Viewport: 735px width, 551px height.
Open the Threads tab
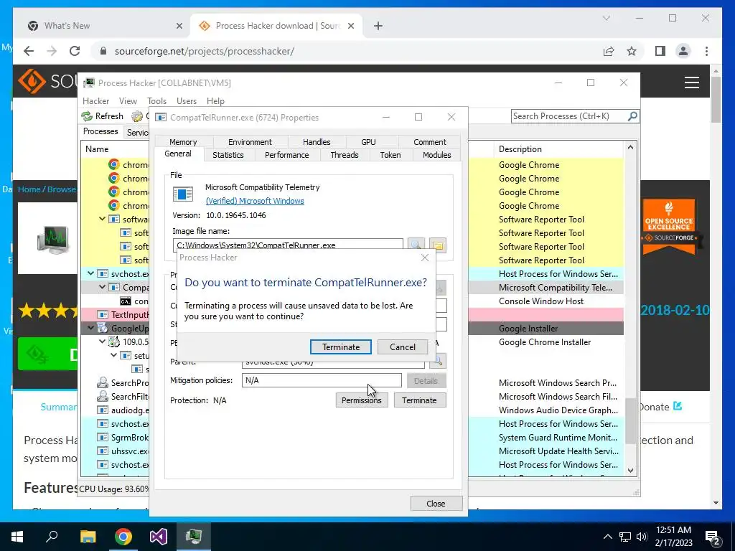345,155
